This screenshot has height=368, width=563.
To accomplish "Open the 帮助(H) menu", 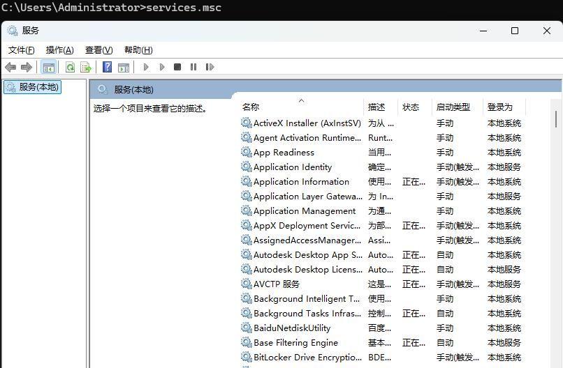I will [138, 50].
